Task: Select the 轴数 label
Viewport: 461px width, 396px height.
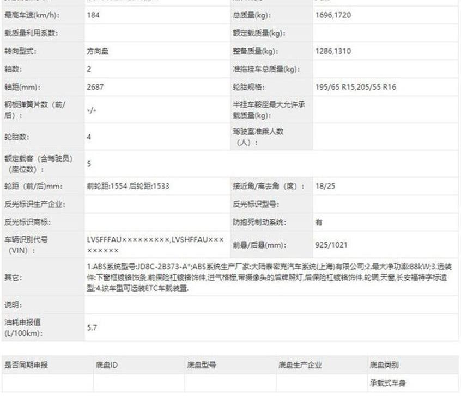Action: coord(13,69)
